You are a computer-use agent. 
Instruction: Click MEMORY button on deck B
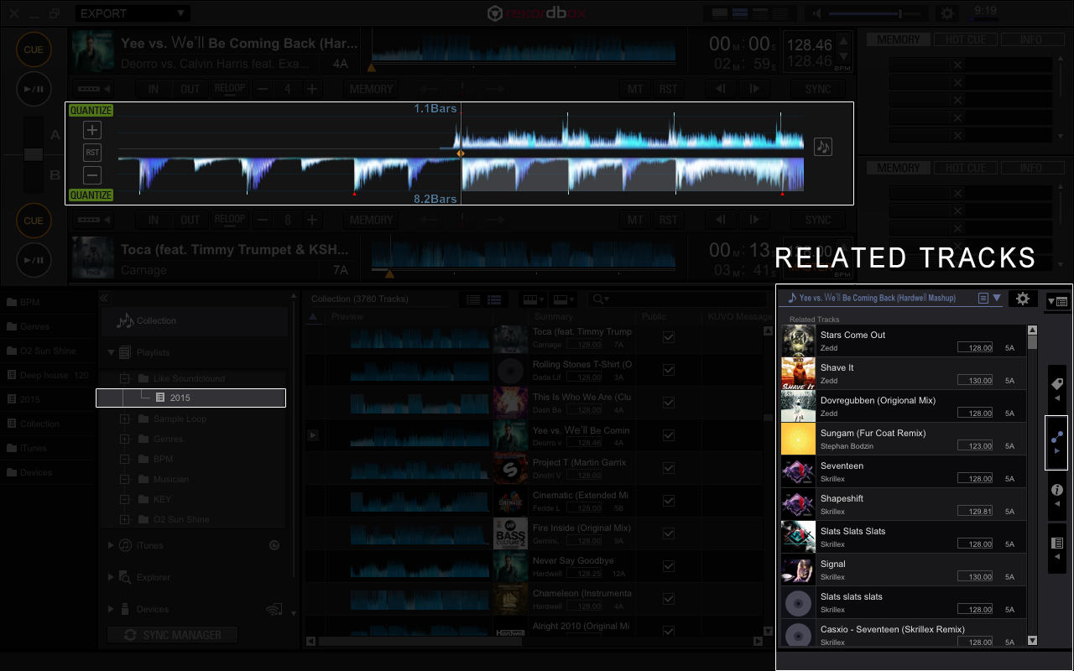[371, 220]
